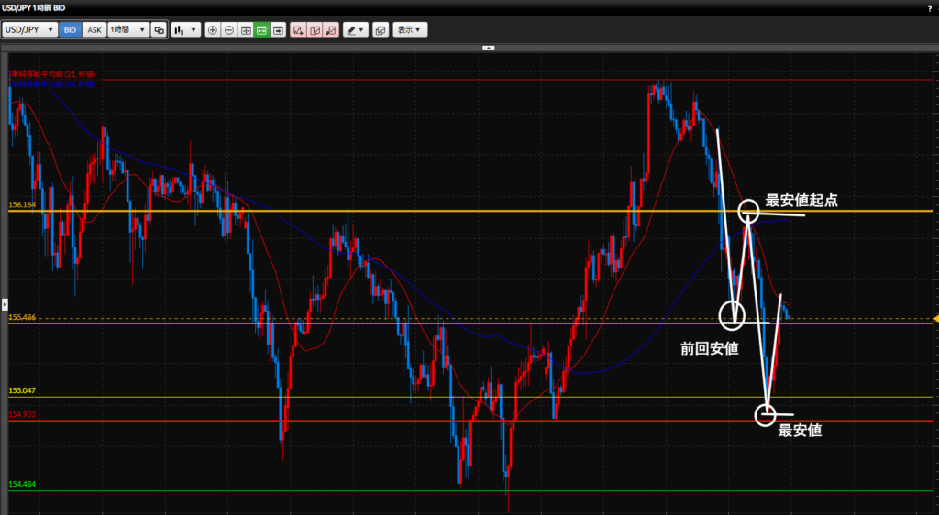This screenshot has height=515, width=939.
Task: Click the blue moving average indicator label
Action: click(52, 82)
